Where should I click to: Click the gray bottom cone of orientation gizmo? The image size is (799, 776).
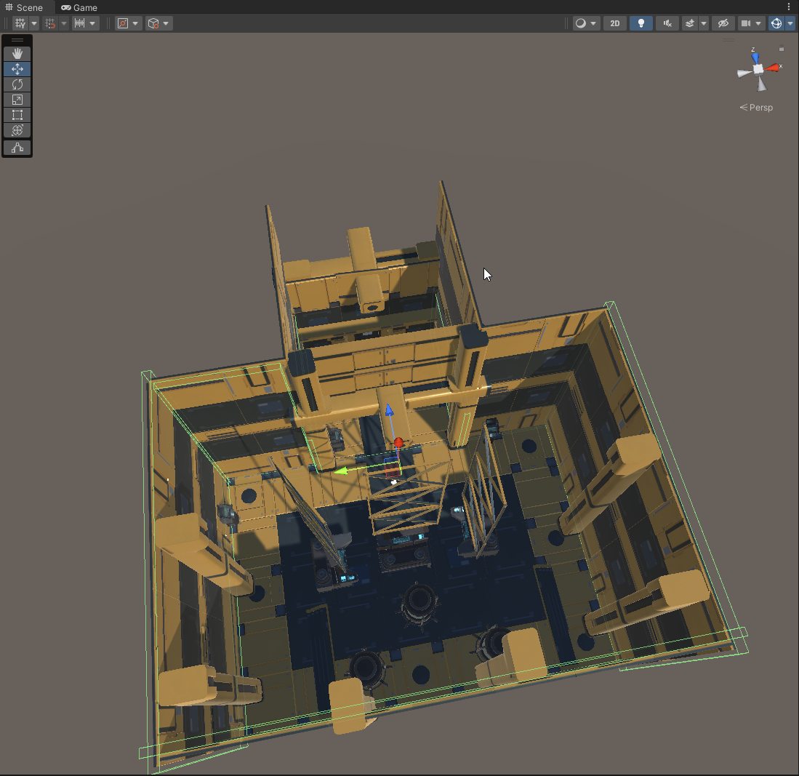tap(762, 84)
